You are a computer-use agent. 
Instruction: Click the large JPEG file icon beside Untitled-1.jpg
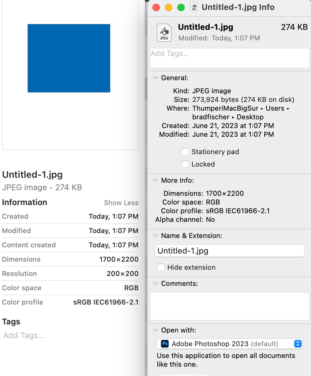[164, 33]
